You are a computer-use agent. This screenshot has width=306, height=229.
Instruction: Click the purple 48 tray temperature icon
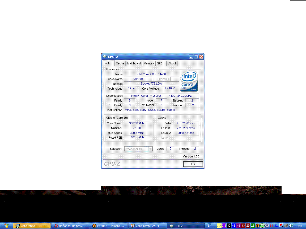point(239,226)
